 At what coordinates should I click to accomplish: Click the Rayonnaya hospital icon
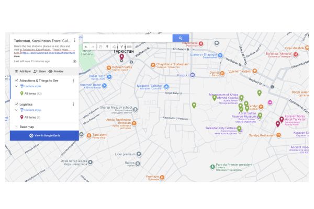click(201, 43)
